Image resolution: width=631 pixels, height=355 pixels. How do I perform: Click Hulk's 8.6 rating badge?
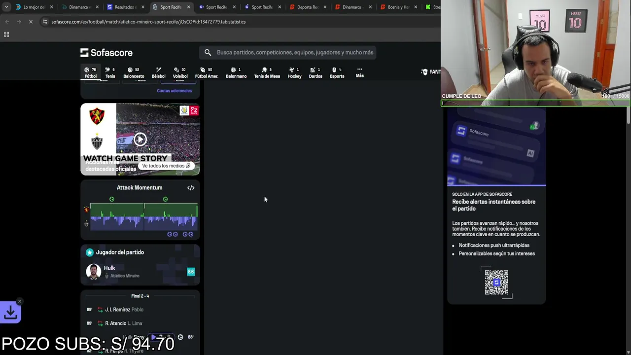coord(191,272)
